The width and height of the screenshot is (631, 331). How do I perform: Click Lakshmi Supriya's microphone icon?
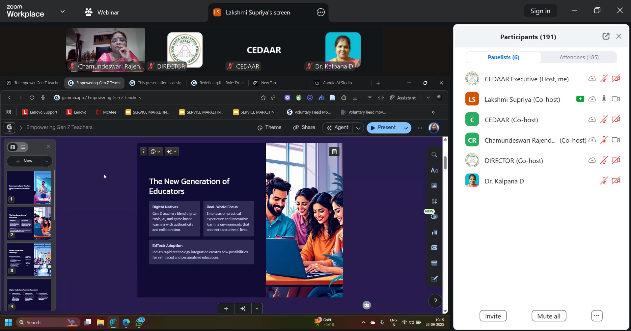click(x=604, y=99)
